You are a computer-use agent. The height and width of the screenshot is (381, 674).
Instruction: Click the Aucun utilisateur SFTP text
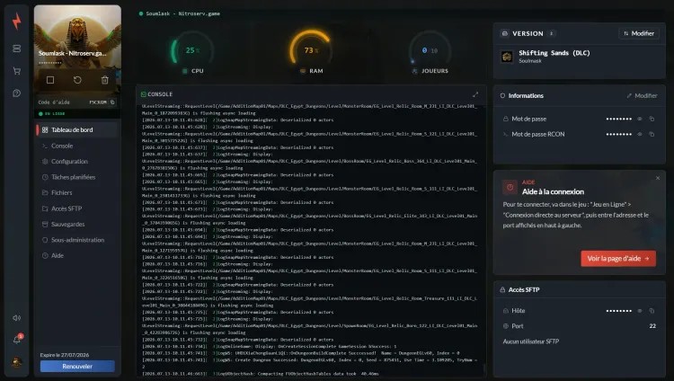(x=531, y=341)
